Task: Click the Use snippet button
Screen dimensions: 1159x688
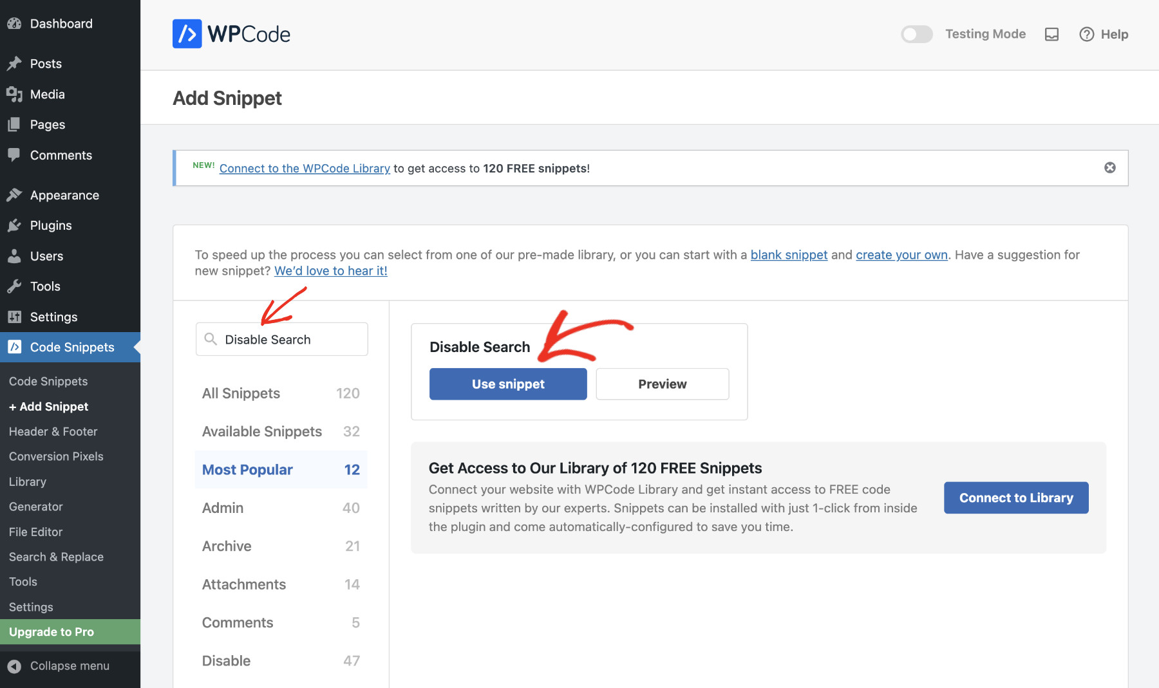Action: (508, 384)
